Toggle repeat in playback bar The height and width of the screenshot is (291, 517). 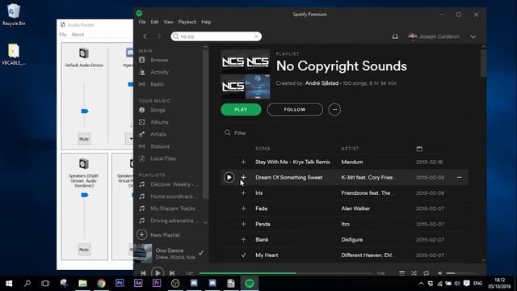[426, 273]
